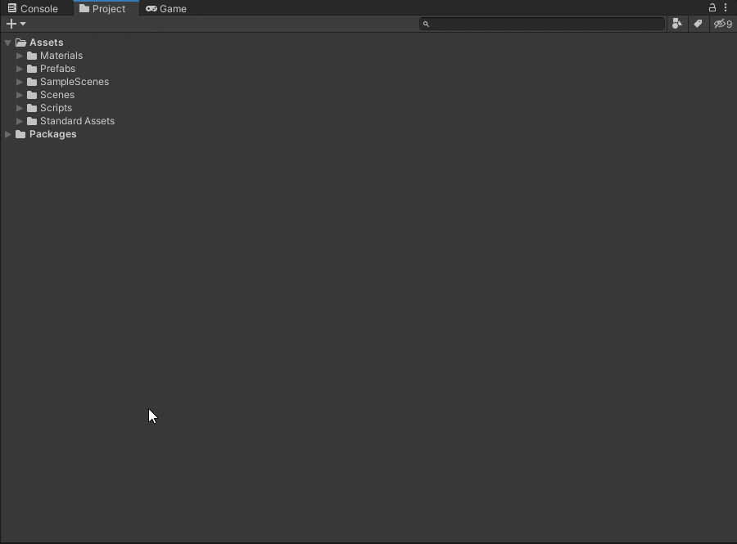Toggle hidden packages visibility eye icon

pyautogui.click(x=722, y=24)
